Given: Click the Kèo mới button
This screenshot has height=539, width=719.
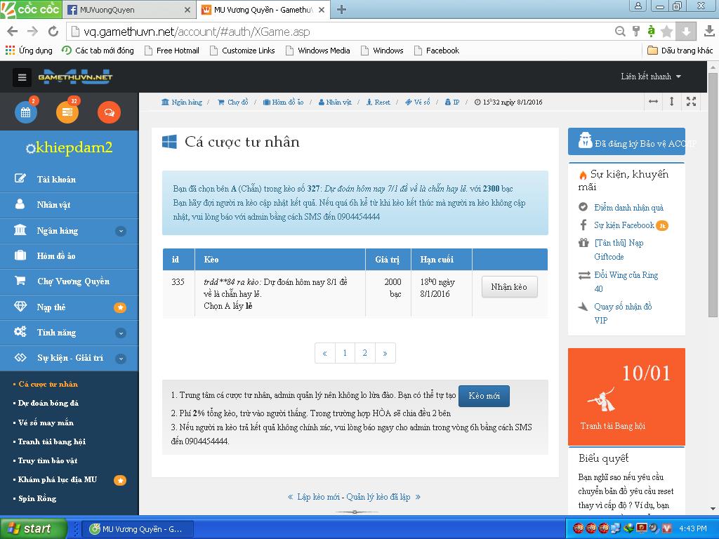Looking at the screenshot, I should tap(484, 396).
